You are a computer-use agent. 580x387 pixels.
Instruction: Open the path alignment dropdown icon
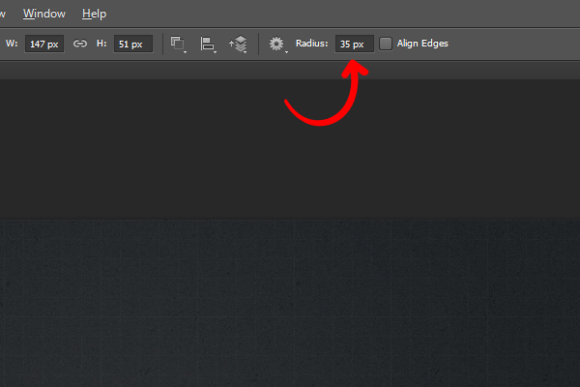click(x=208, y=45)
